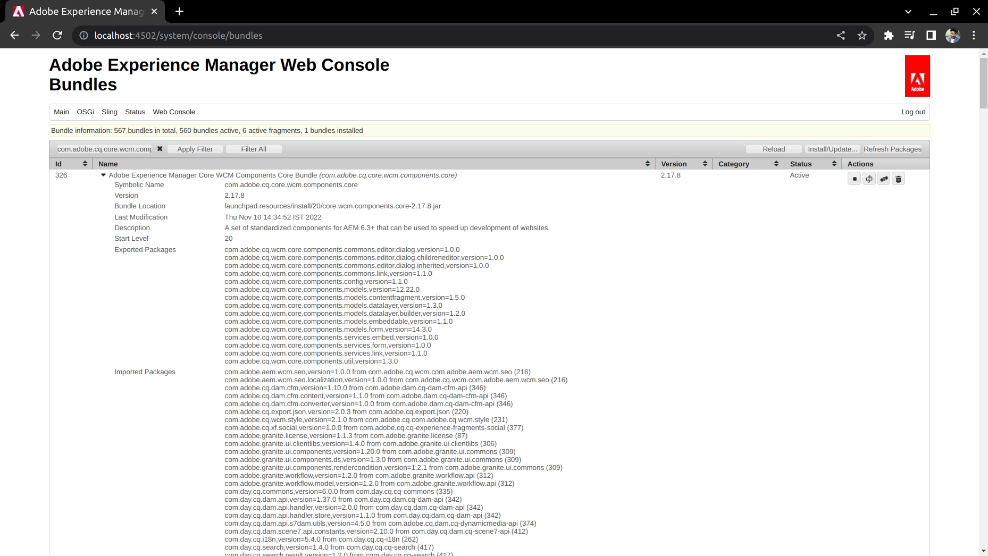Image resolution: width=988 pixels, height=556 pixels.
Task: Click the Log out link
Action: coord(913,112)
